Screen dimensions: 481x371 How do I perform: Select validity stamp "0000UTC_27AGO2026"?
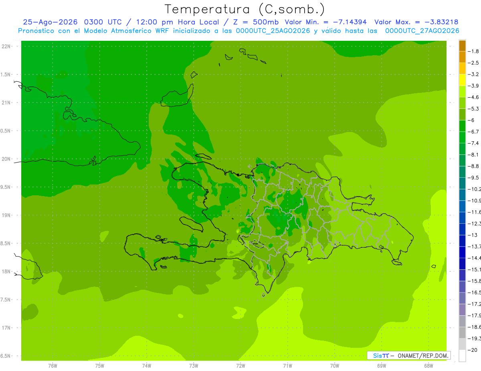422,31
